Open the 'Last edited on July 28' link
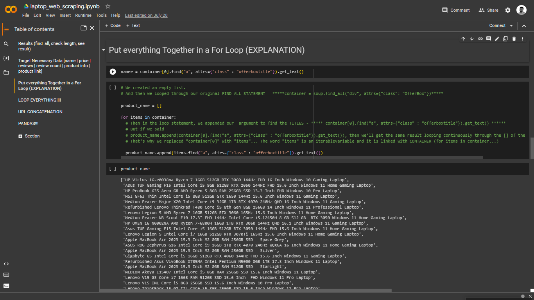Viewport: 534px width, 300px height. [x=146, y=15]
